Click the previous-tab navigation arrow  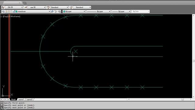pyautogui.click(x=4, y=99)
